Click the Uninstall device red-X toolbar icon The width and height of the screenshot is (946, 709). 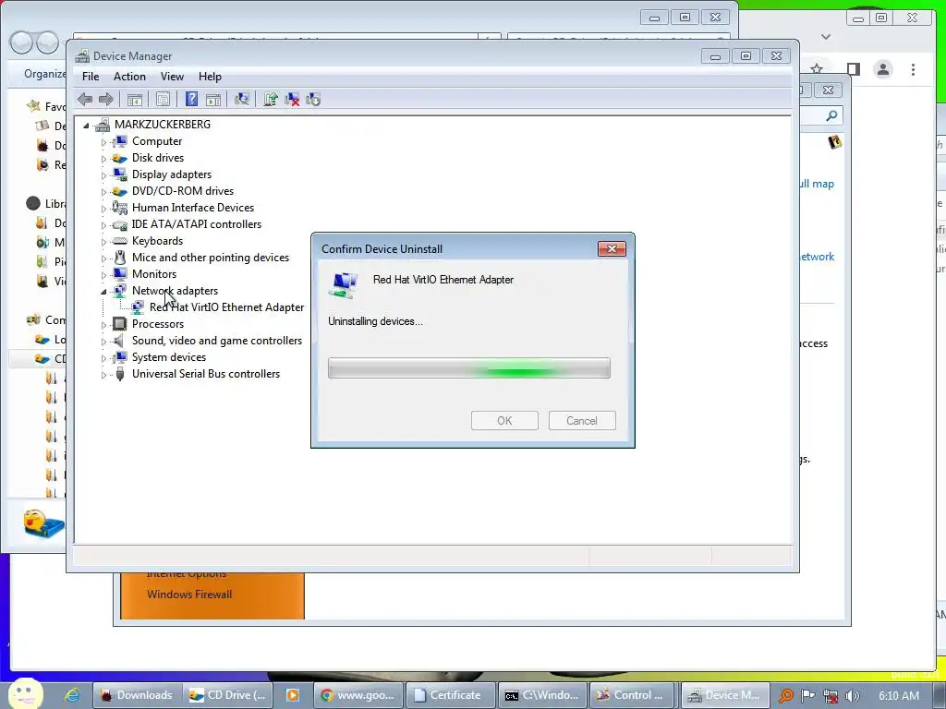click(292, 100)
